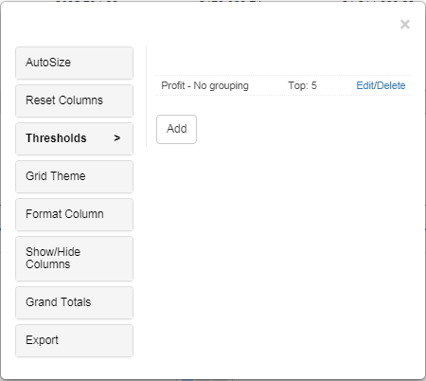The width and height of the screenshot is (426, 381).
Task: Click the Export option
Action: [74, 340]
